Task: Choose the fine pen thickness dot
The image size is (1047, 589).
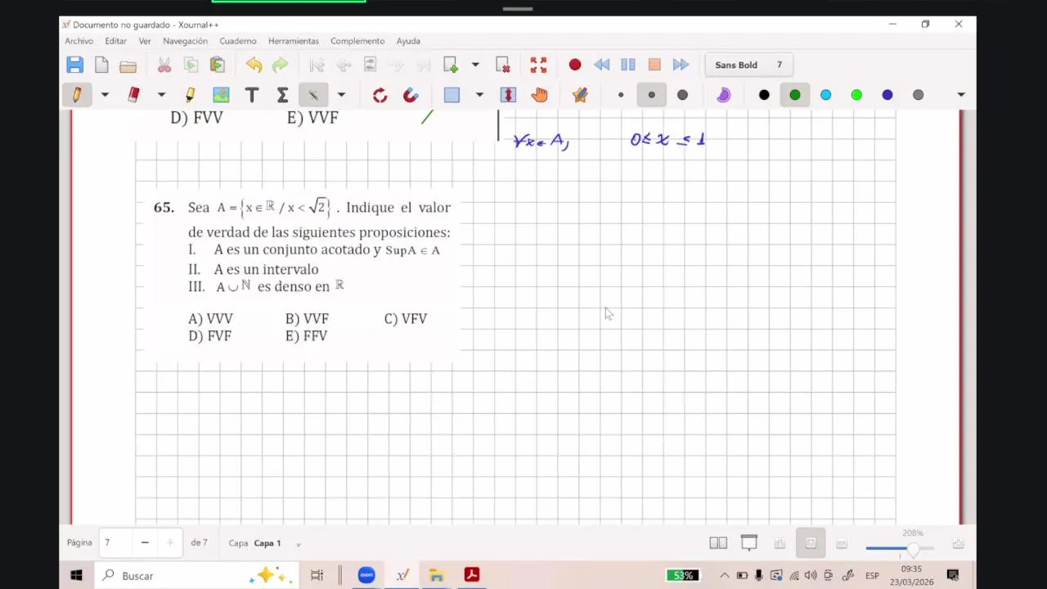Action: (x=621, y=95)
